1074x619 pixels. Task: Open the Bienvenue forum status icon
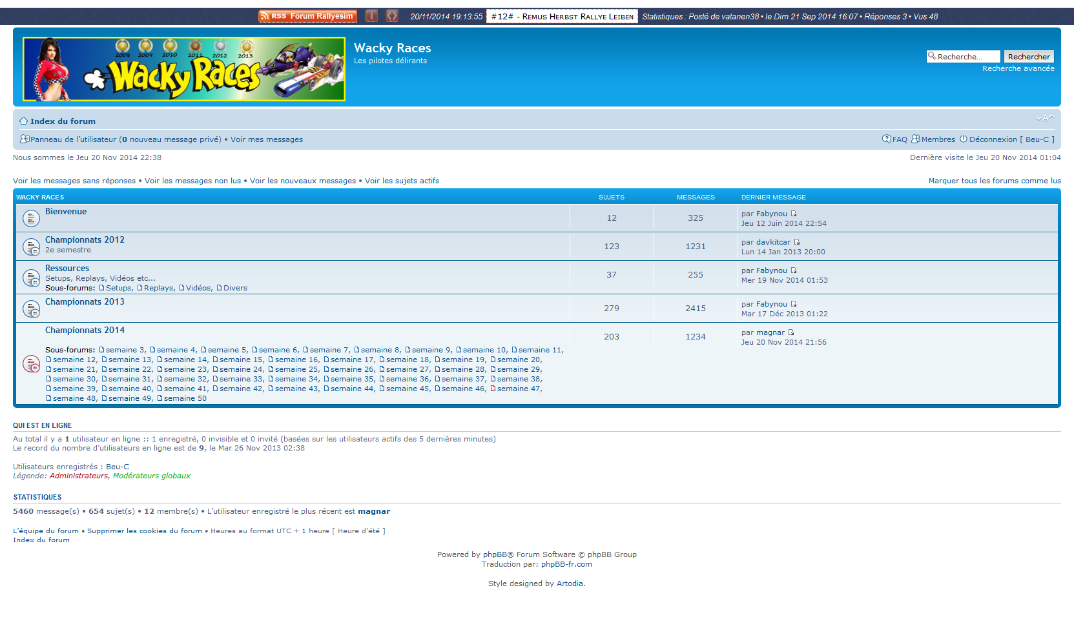(x=31, y=218)
